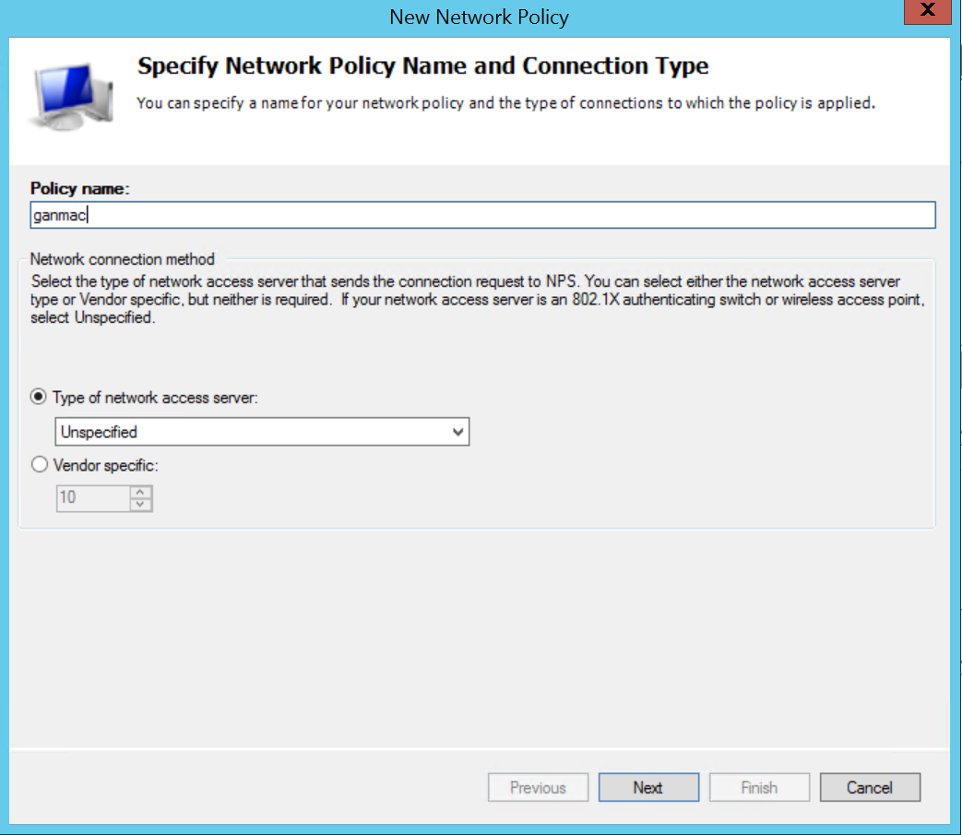Click the Specify Network Policy Name heading
The image size is (962, 835).
tap(422, 66)
